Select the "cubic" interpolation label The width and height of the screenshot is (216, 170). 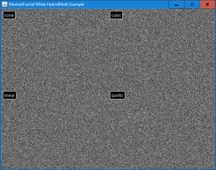pyautogui.click(x=116, y=15)
